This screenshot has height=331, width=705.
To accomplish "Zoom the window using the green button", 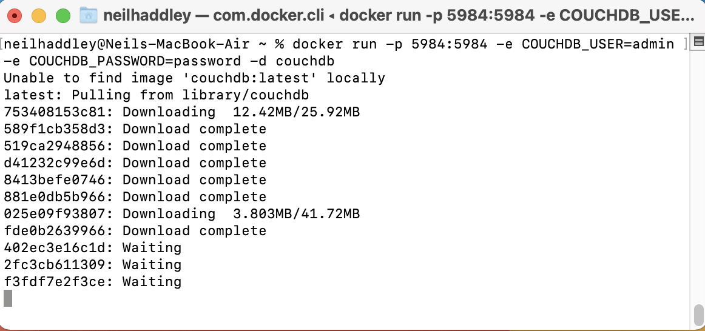I will 63,16.
